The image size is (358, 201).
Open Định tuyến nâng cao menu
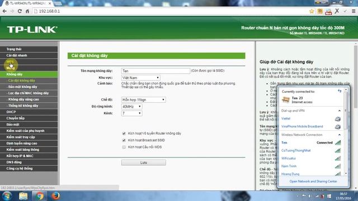29,143
